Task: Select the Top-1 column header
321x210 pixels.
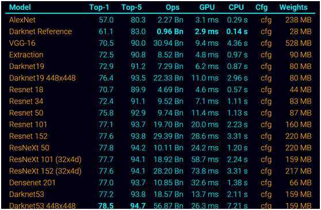Action: 100,7
